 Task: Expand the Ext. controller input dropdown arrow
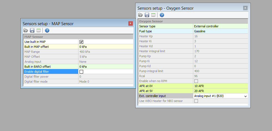coord(245,96)
